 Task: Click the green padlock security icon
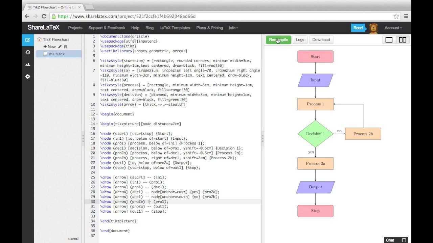point(53,16)
